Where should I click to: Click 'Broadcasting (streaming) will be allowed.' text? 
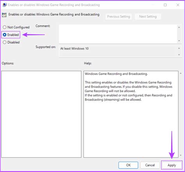click(113, 100)
